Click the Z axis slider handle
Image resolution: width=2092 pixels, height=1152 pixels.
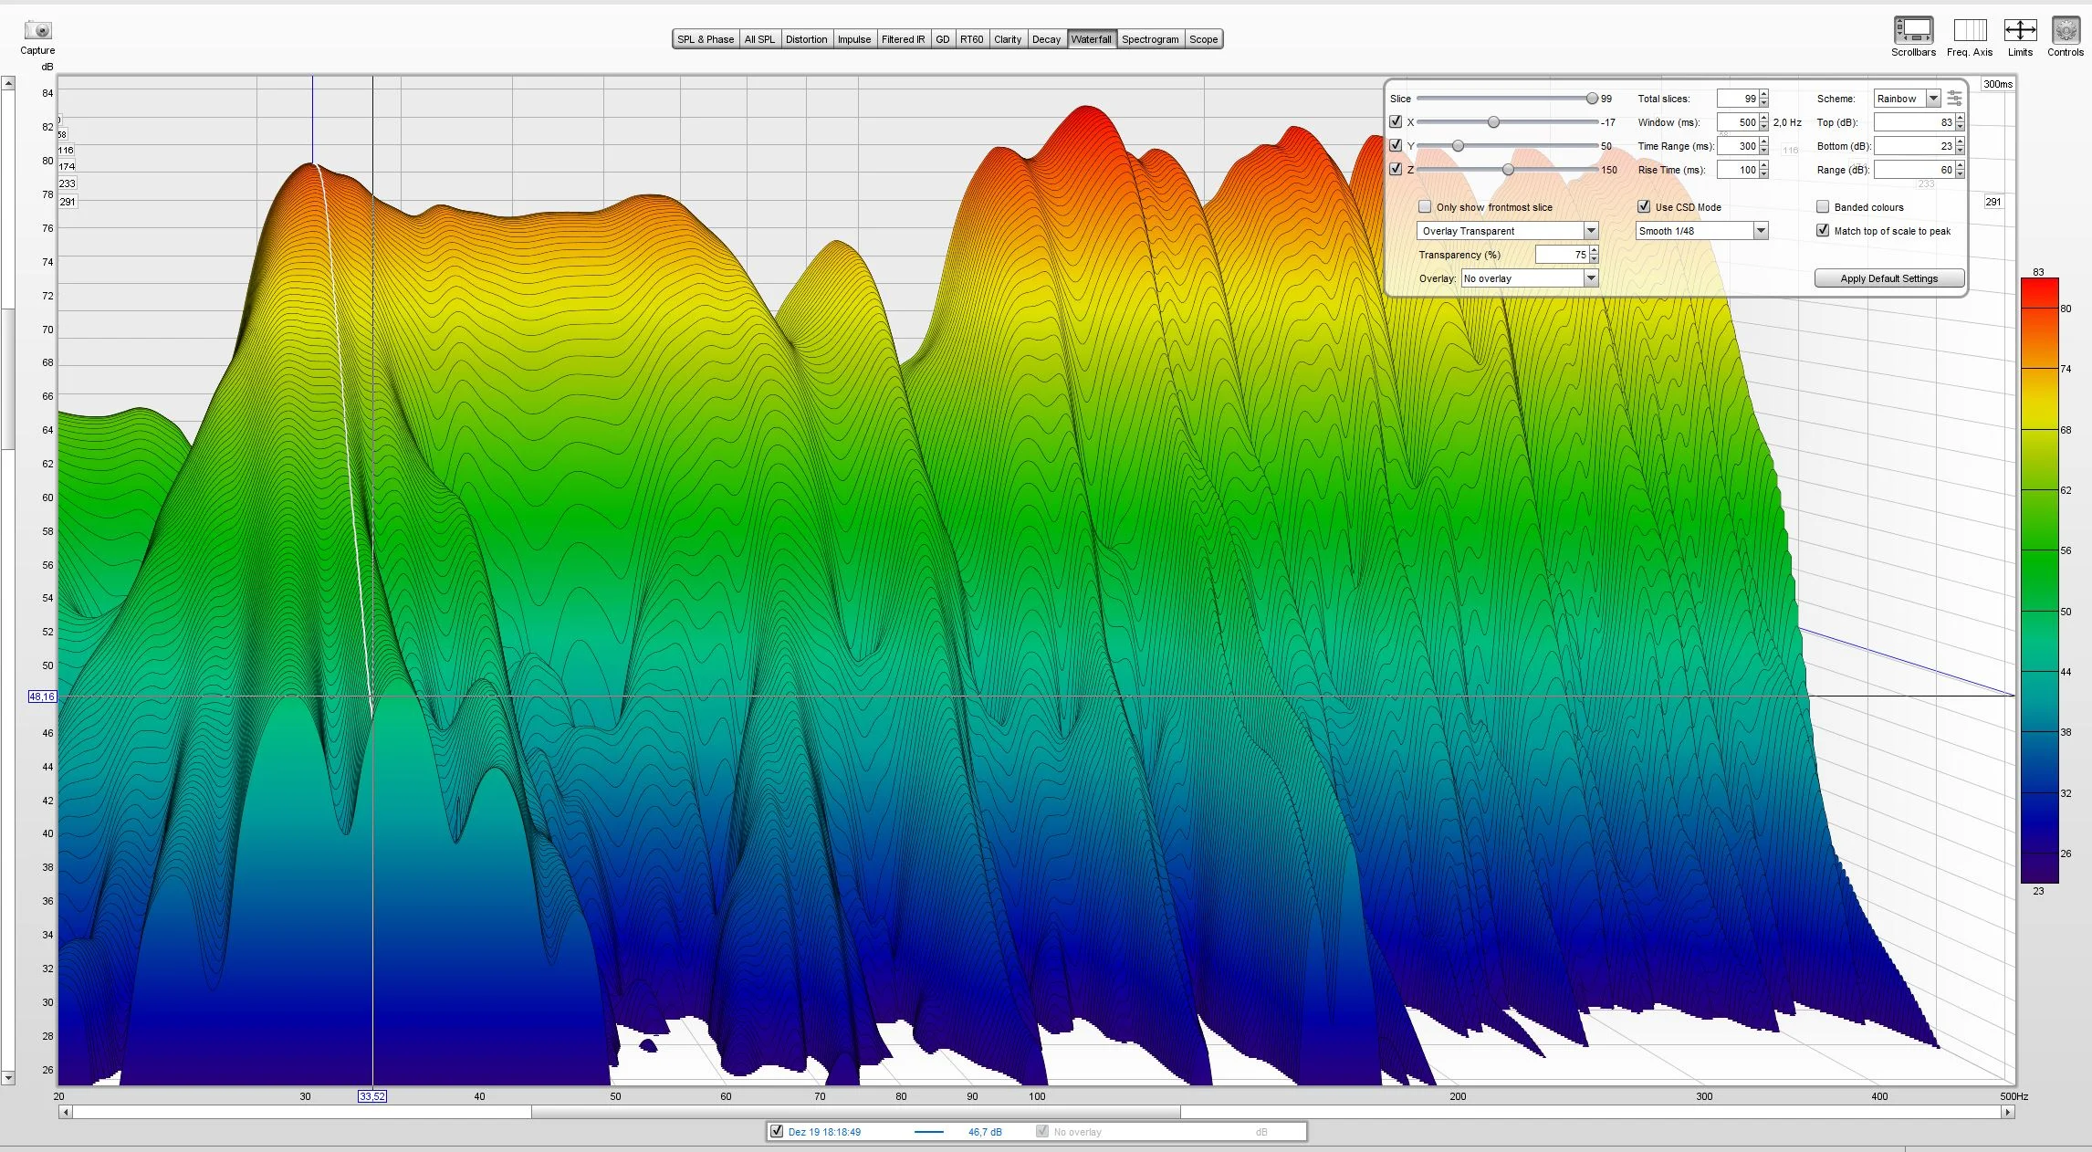[x=1508, y=170]
